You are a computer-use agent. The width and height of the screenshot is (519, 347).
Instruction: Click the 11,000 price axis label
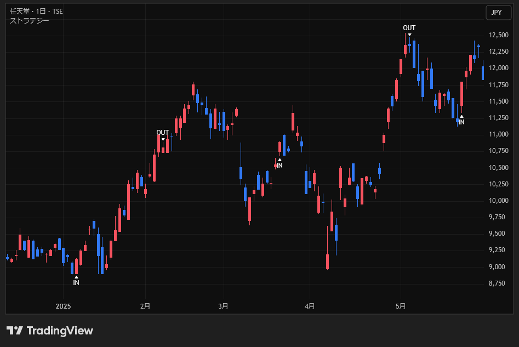(x=499, y=134)
